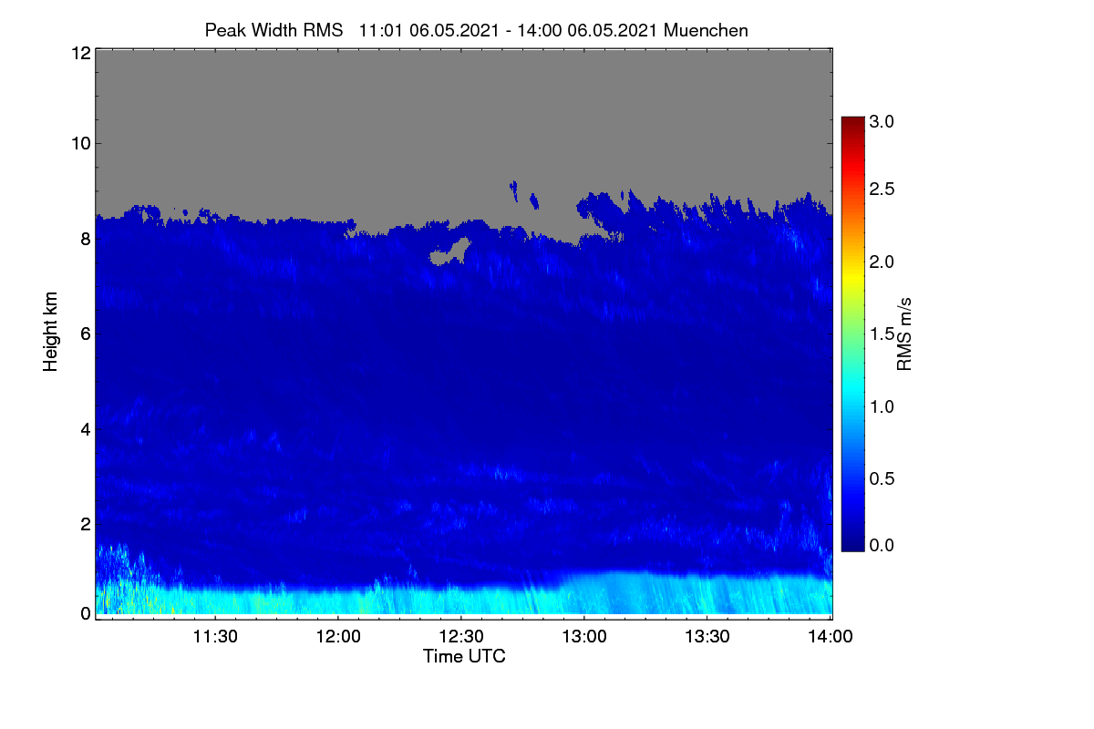Click the height axis label 10
This screenshot has height=729, width=1094.
[79, 142]
